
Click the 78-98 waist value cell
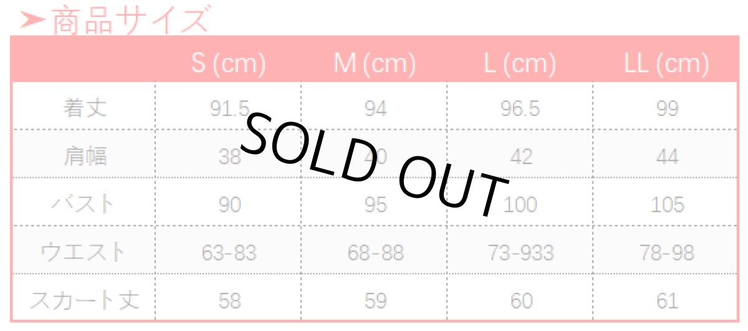click(x=666, y=252)
